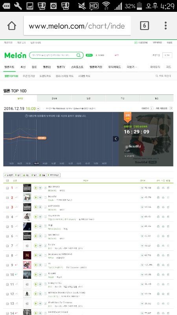Tick the checkbox for rank 1 song

[x=7, y=188]
